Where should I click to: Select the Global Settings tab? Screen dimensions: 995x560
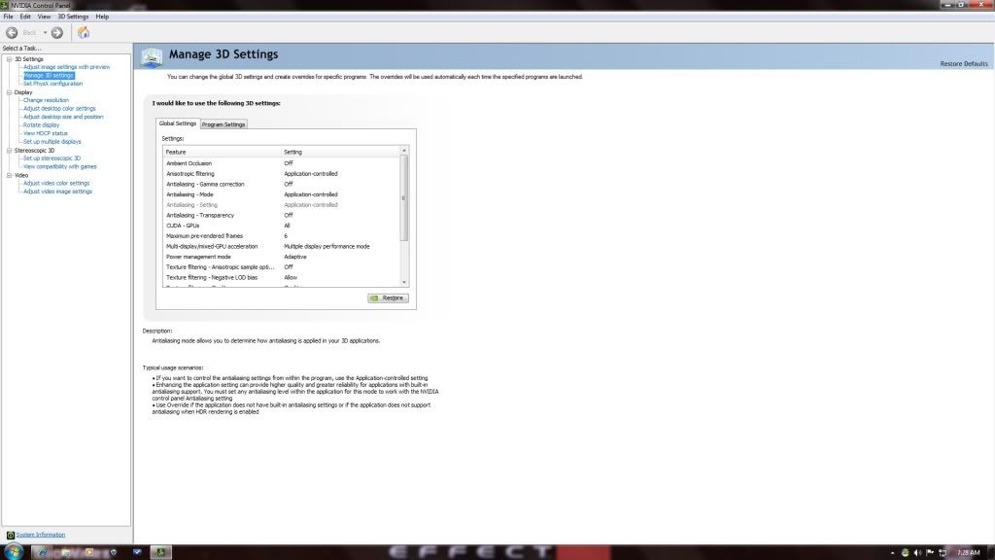coord(178,123)
